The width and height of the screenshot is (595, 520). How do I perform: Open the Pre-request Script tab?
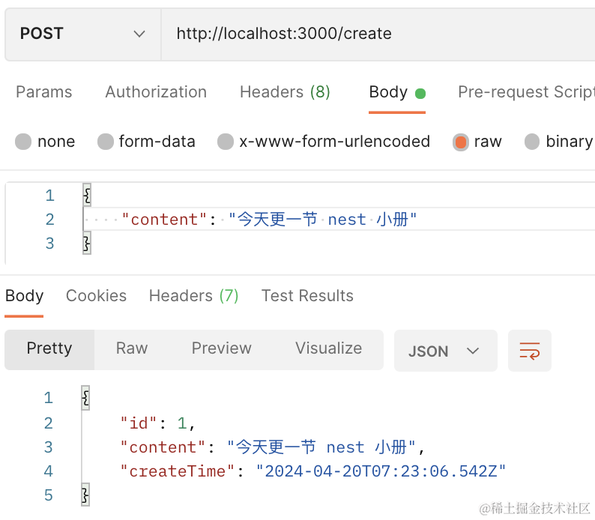click(525, 92)
